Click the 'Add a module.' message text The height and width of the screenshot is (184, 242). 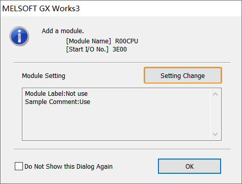pyautogui.click(x=63, y=31)
